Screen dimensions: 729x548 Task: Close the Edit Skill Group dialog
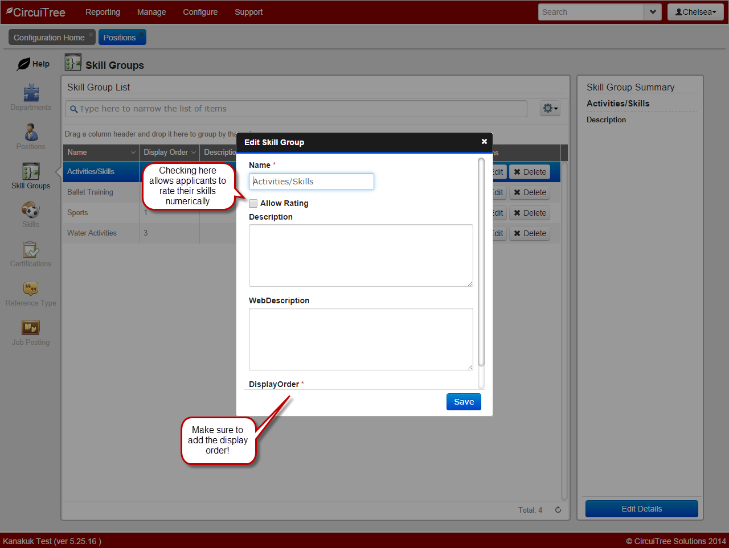tap(484, 142)
